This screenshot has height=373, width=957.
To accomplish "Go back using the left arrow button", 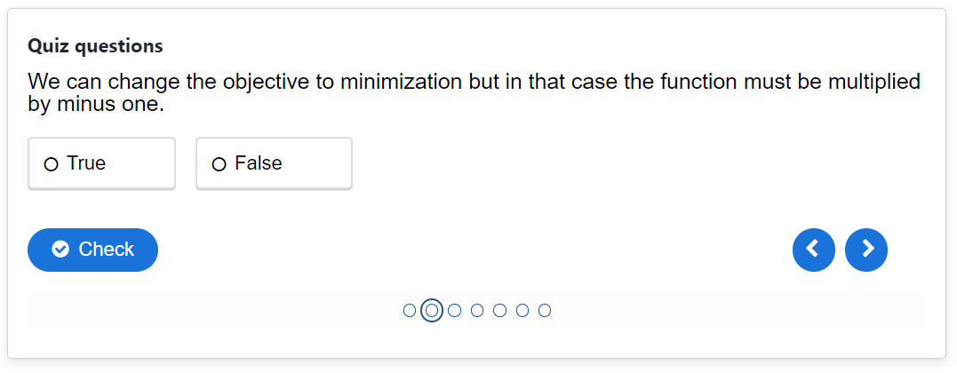I will coord(813,250).
